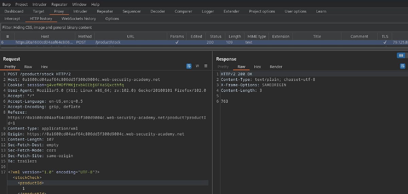Screen dimensions: 408x194
Task: Select Hex view in Request panel
Action: pos(44,67)
